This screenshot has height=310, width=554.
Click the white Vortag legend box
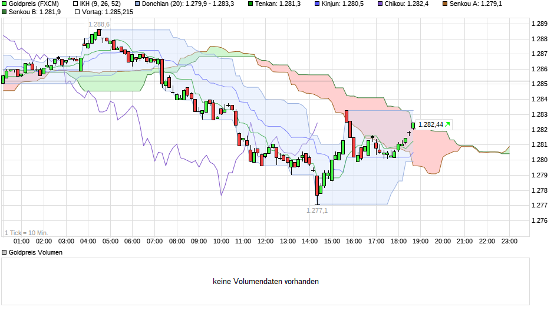(x=75, y=12)
